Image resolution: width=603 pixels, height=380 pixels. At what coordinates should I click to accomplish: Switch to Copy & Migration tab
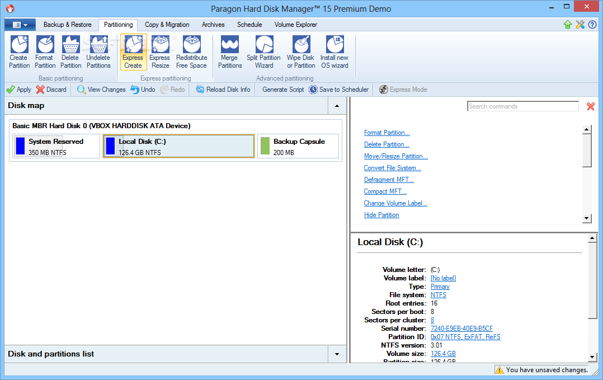click(x=167, y=25)
